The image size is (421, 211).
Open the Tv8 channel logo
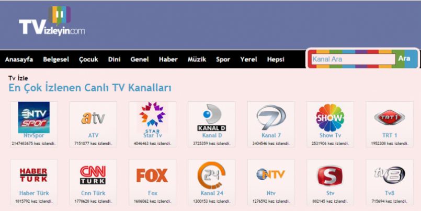coord(390,175)
